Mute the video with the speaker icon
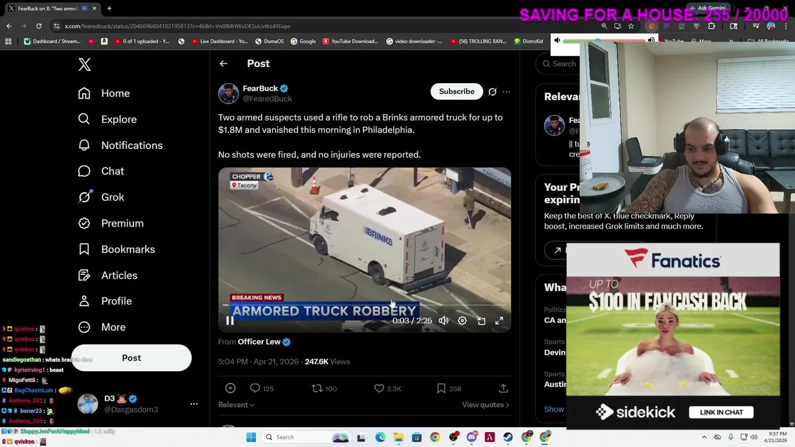 pos(443,321)
